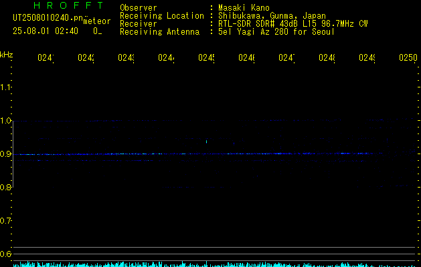This screenshot has width=421, height=267.
Task: Click the 0247 time marker
Action: (286, 58)
